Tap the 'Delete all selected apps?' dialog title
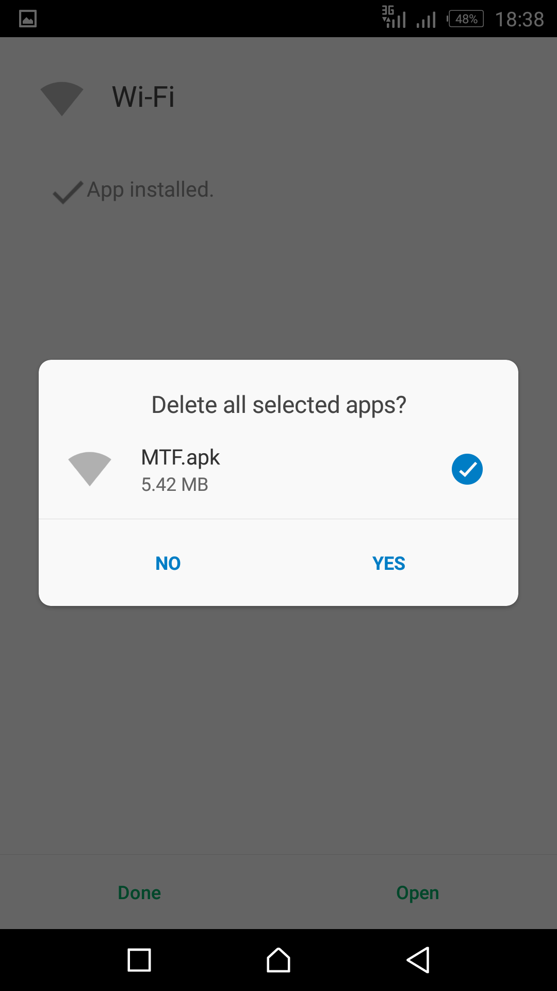The width and height of the screenshot is (557, 991). [x=278, y=405]
